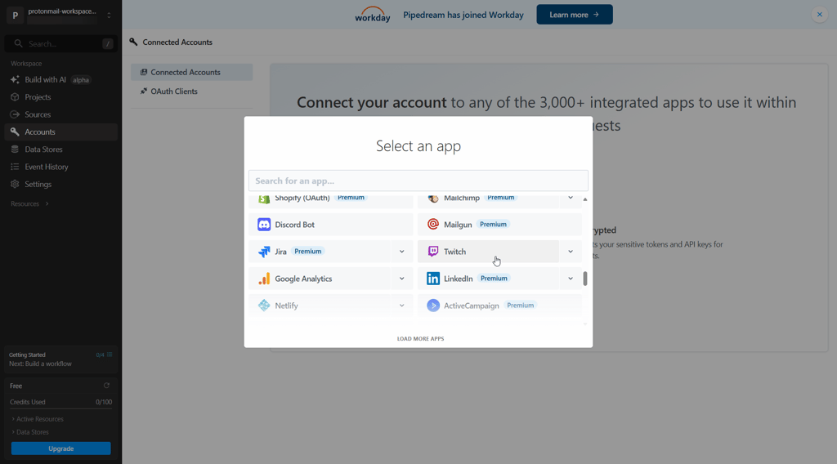Click Getting Started next step text
Image resolution: width=837 pixels, height=464 pixels.
(40, 364)
